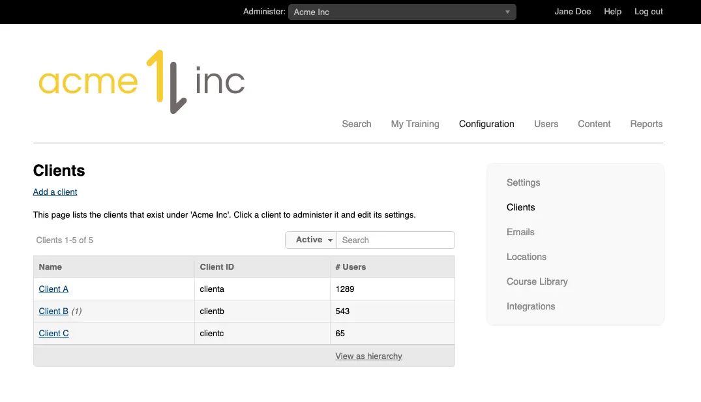Switch to the Configuration tab
Image resolution: width=701 pixels, height=402 pixels.
coord(486,124)
